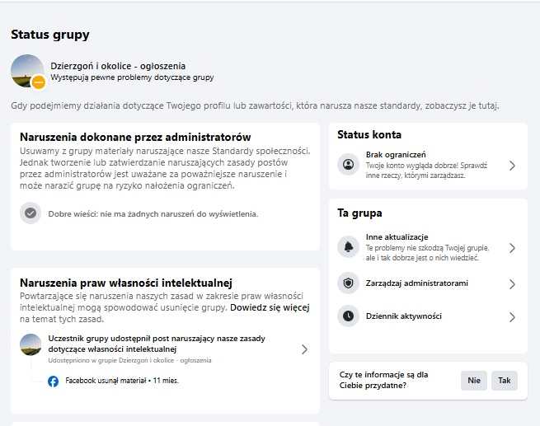The width and height of the screenshot is (540, 426).
Task: Click the gray checkmark icon for no violations
Action: (x=31, y=213)
